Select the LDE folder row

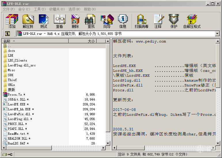tap(54, 55)
